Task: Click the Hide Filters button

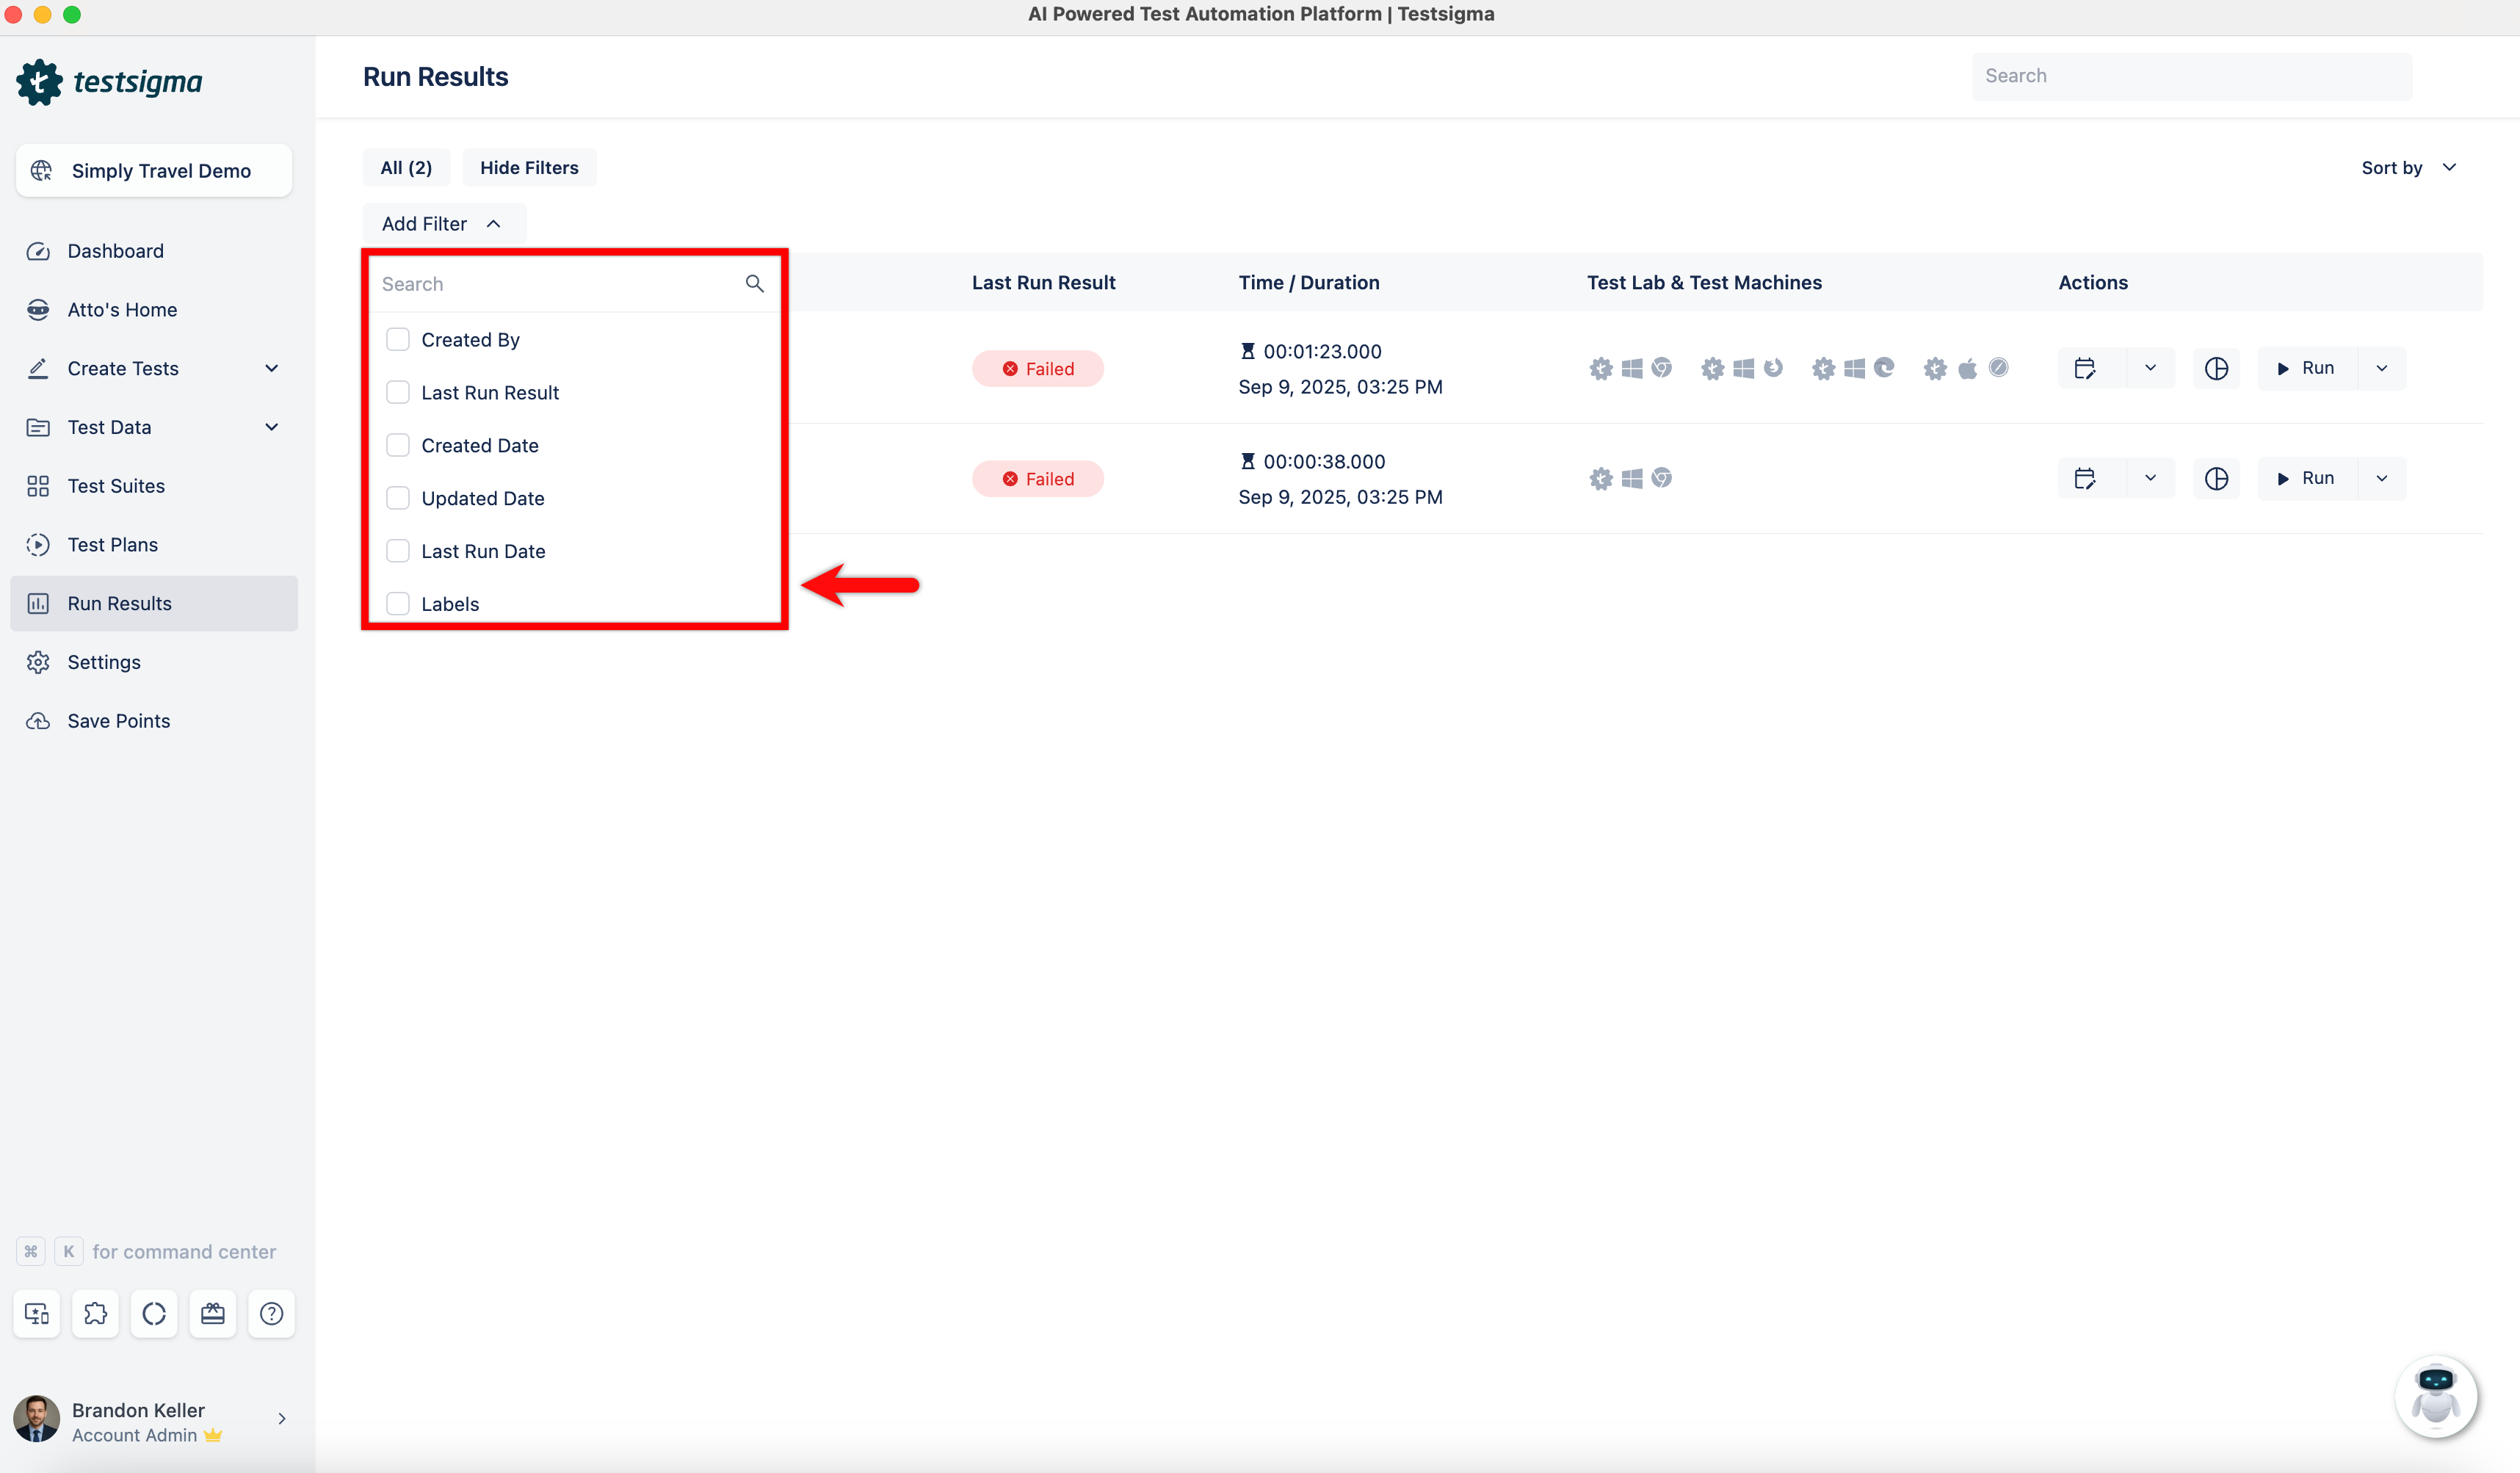Action: tap(529, 168)
